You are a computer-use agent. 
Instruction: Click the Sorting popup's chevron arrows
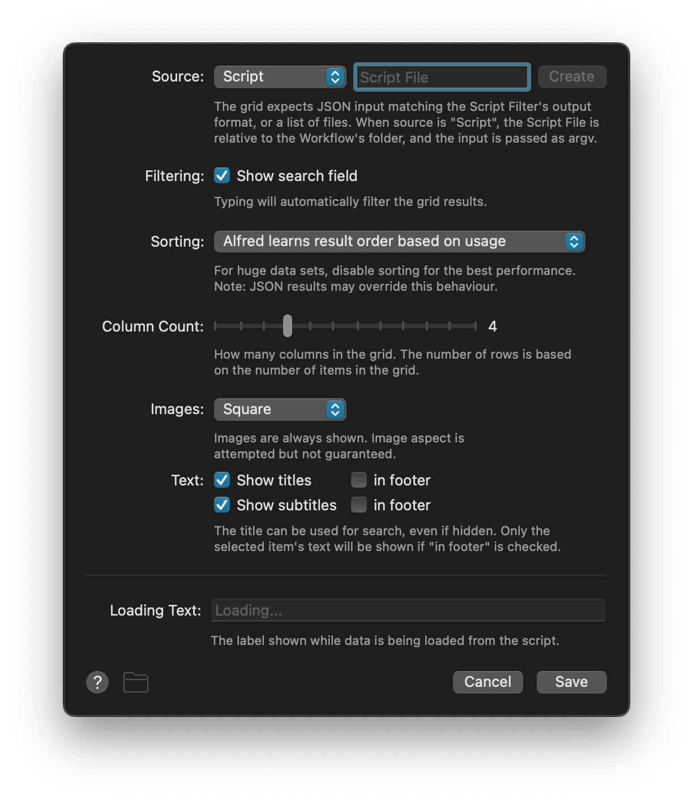tap(575, 241)
